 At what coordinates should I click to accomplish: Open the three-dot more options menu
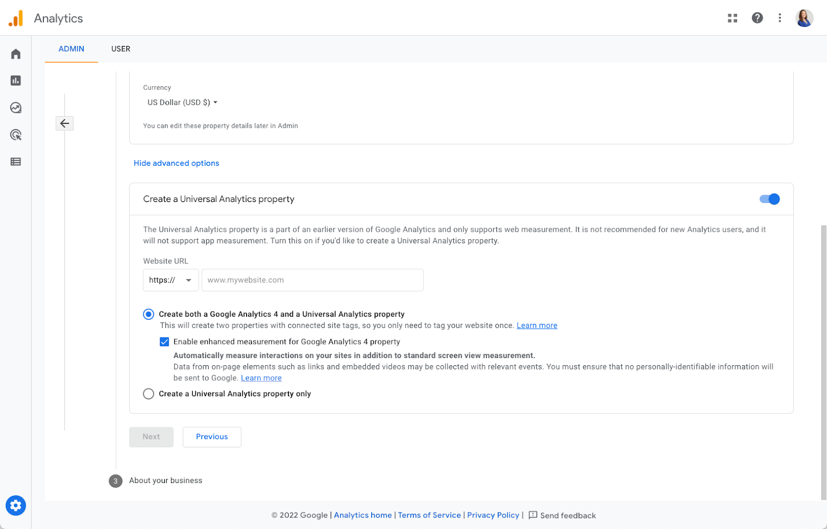(x=780, y=18)
